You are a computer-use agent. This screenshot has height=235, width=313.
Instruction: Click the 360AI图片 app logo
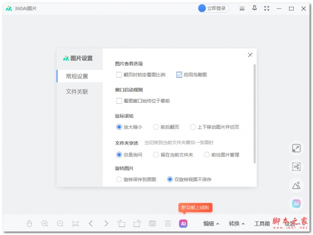pos(9,8)
